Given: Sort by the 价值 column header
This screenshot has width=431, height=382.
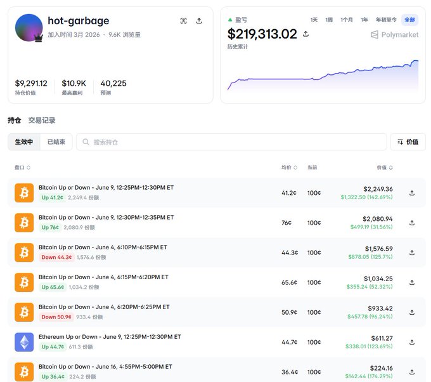Looking at the screenshot, I should (385, 168).
